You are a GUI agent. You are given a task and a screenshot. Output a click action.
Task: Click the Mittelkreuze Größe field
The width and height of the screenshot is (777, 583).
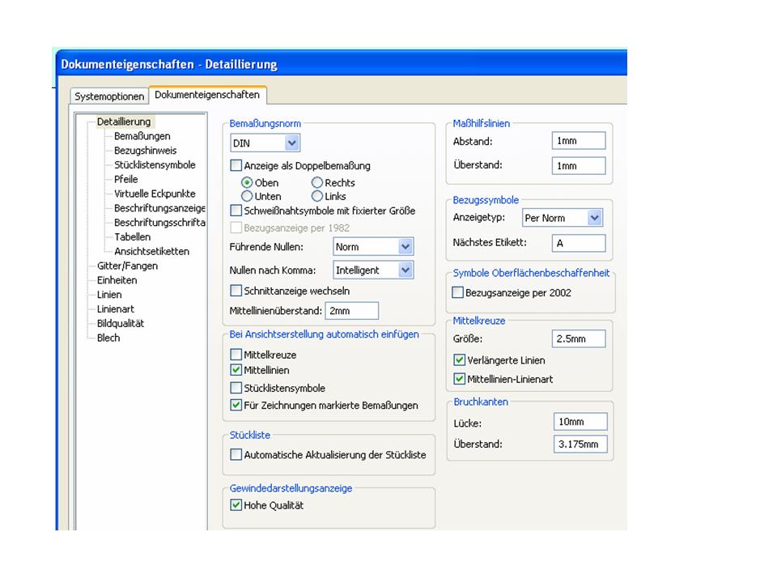[579, 338]
